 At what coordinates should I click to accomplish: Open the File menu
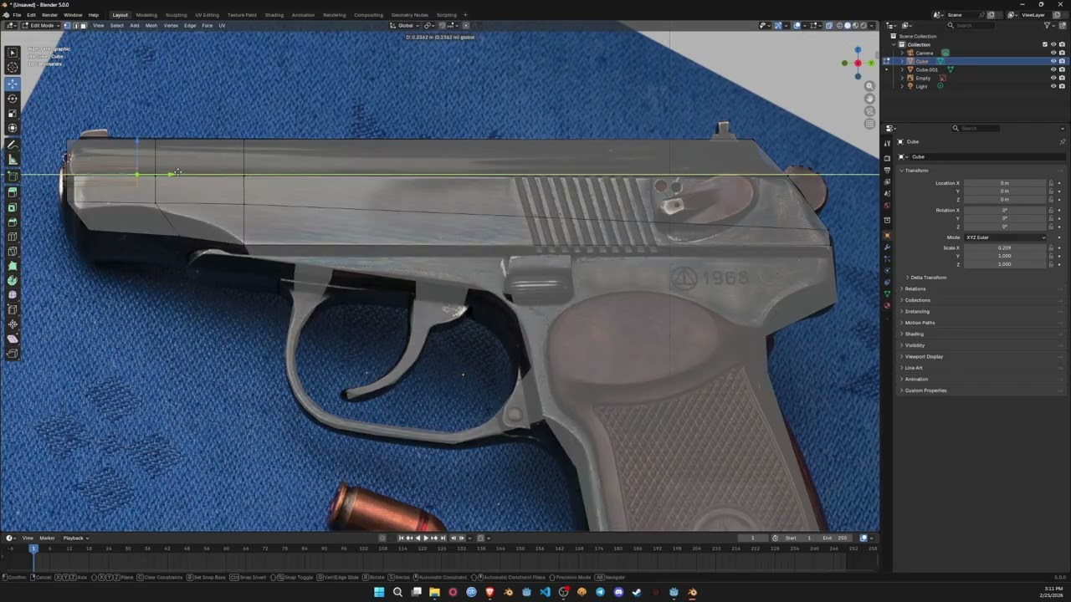click(x=17, y=15)
